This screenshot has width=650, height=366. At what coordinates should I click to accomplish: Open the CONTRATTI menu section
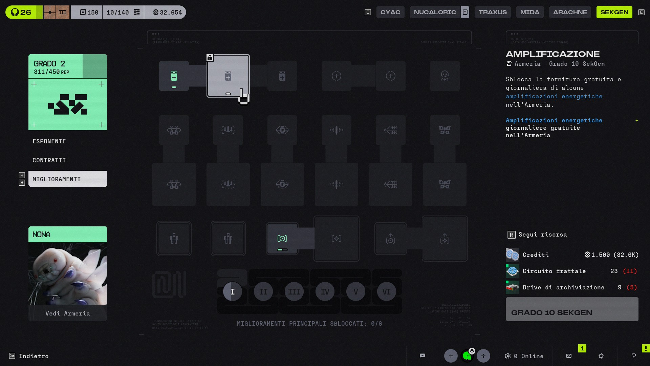point(49,160)
